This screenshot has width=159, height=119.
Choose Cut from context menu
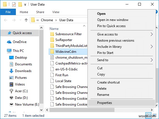(122, 68)
